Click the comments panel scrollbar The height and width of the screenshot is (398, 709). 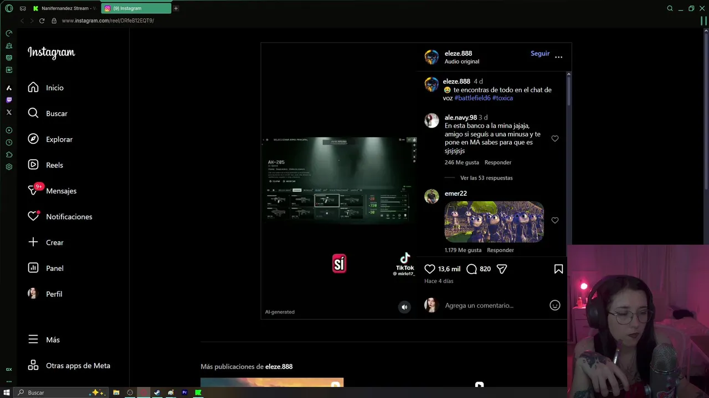coord(568,91)
